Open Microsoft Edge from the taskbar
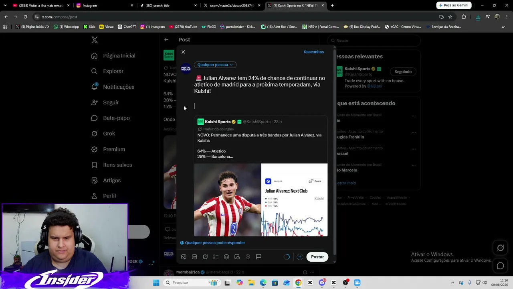Image resolution: width=513 pixels, height=289 pixels. click(263, 283)
